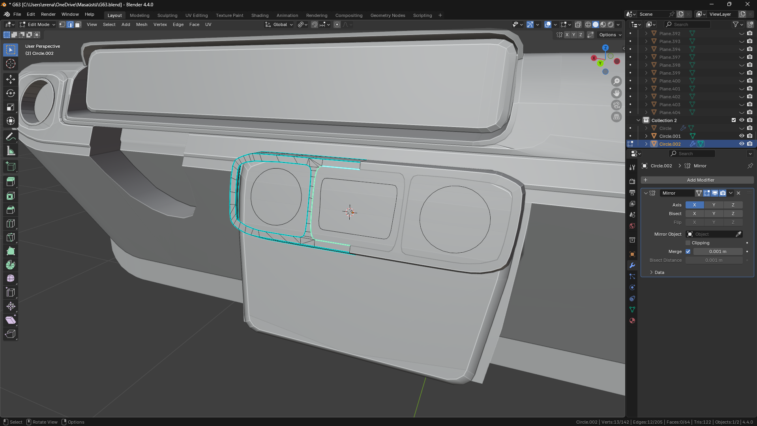Select the Loop Cut tool
Screen dimensions: 757x426
pyautogui.click(x=11, y=223)
